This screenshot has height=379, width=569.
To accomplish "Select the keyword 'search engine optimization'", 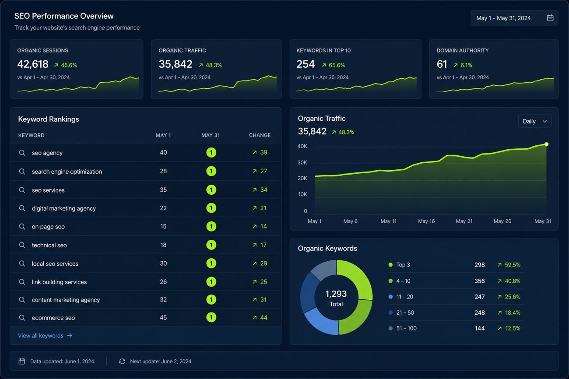I will (67, 172).
